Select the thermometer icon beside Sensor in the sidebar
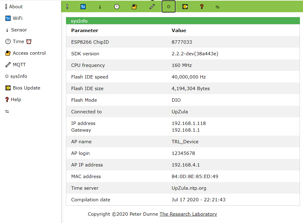303x223 pixels. [7, 30]
